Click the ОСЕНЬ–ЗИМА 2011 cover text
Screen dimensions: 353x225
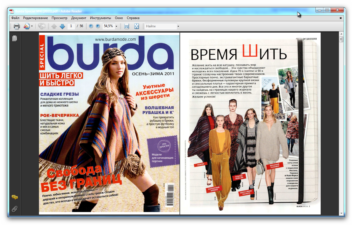click(x=153, y=74)
